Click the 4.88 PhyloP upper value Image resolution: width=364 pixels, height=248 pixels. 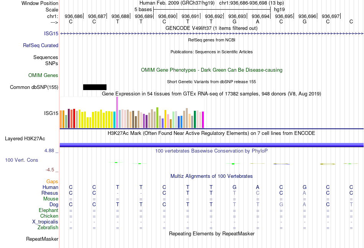[x=49, y=151]
